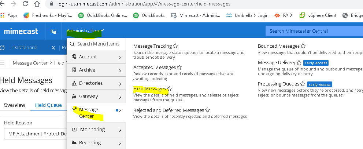Open the Mimecast - Admin bookmark
363x149 pixels.
click(196, 15)
